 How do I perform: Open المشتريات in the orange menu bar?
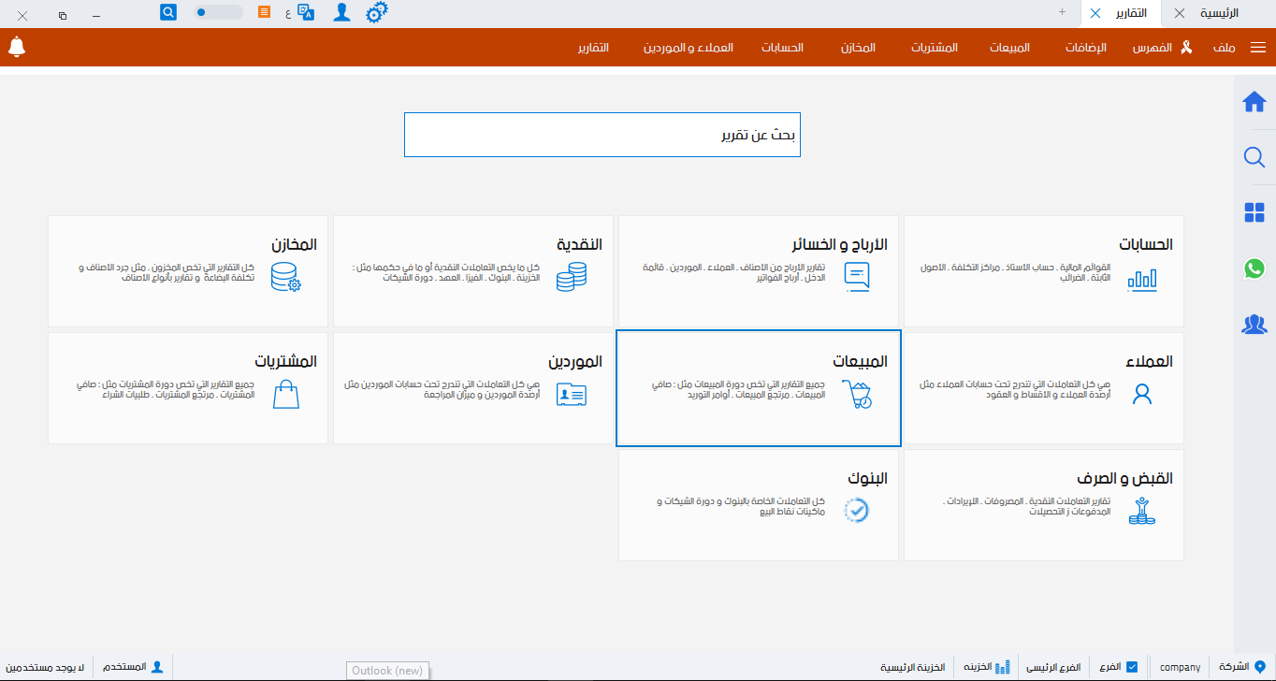click(x=935, y=48)
